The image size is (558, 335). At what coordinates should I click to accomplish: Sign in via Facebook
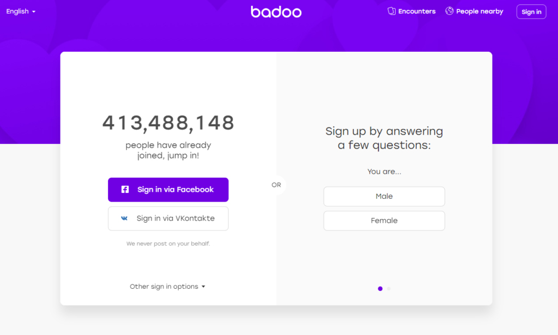[x=168, y=190]
